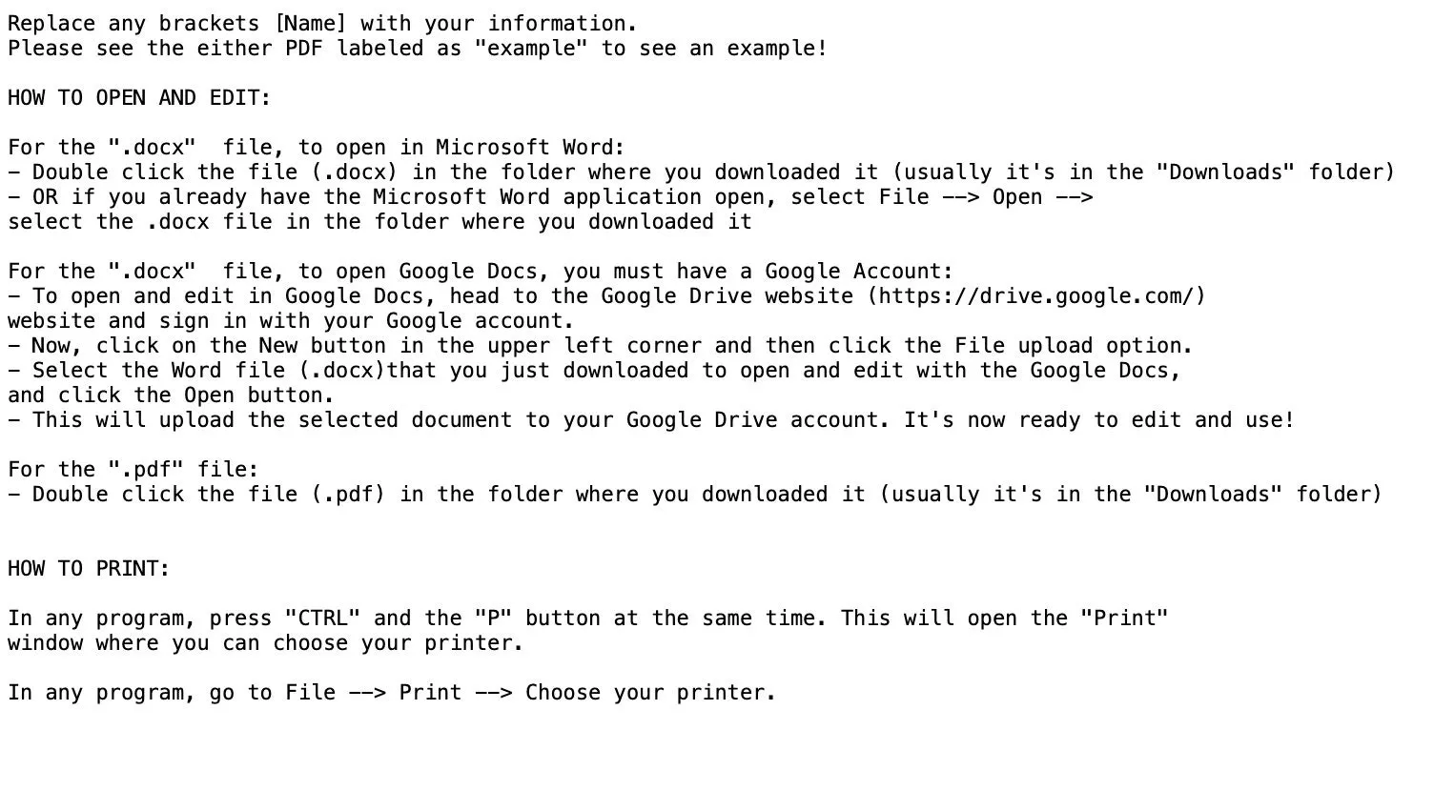Click the line "window where you can choose"

click(x=265, y=642)
